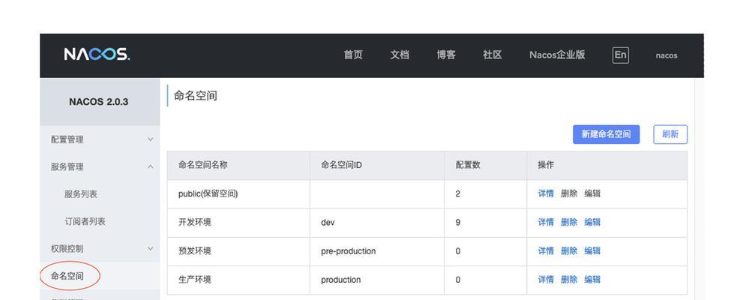This screenshot has width=746, height=300.
Task: Switch language with the En button
Action: 620,55
